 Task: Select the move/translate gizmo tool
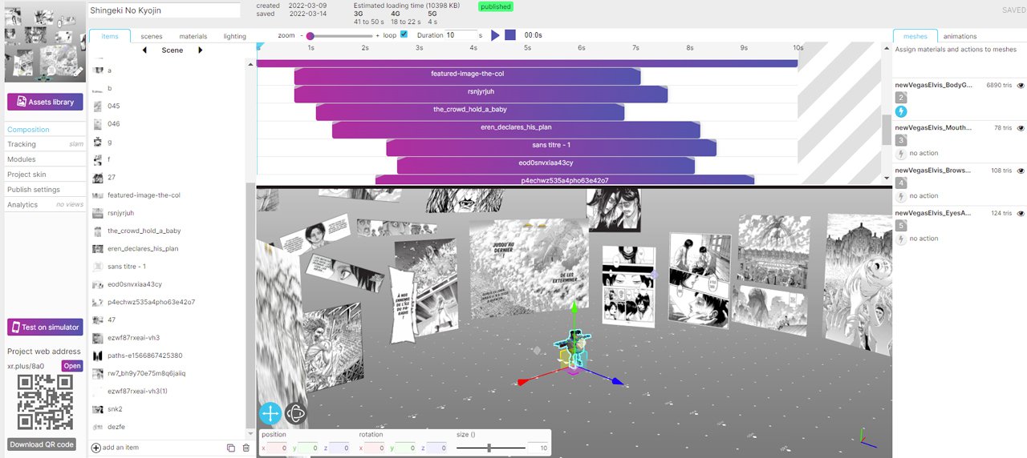coord(270,413)
